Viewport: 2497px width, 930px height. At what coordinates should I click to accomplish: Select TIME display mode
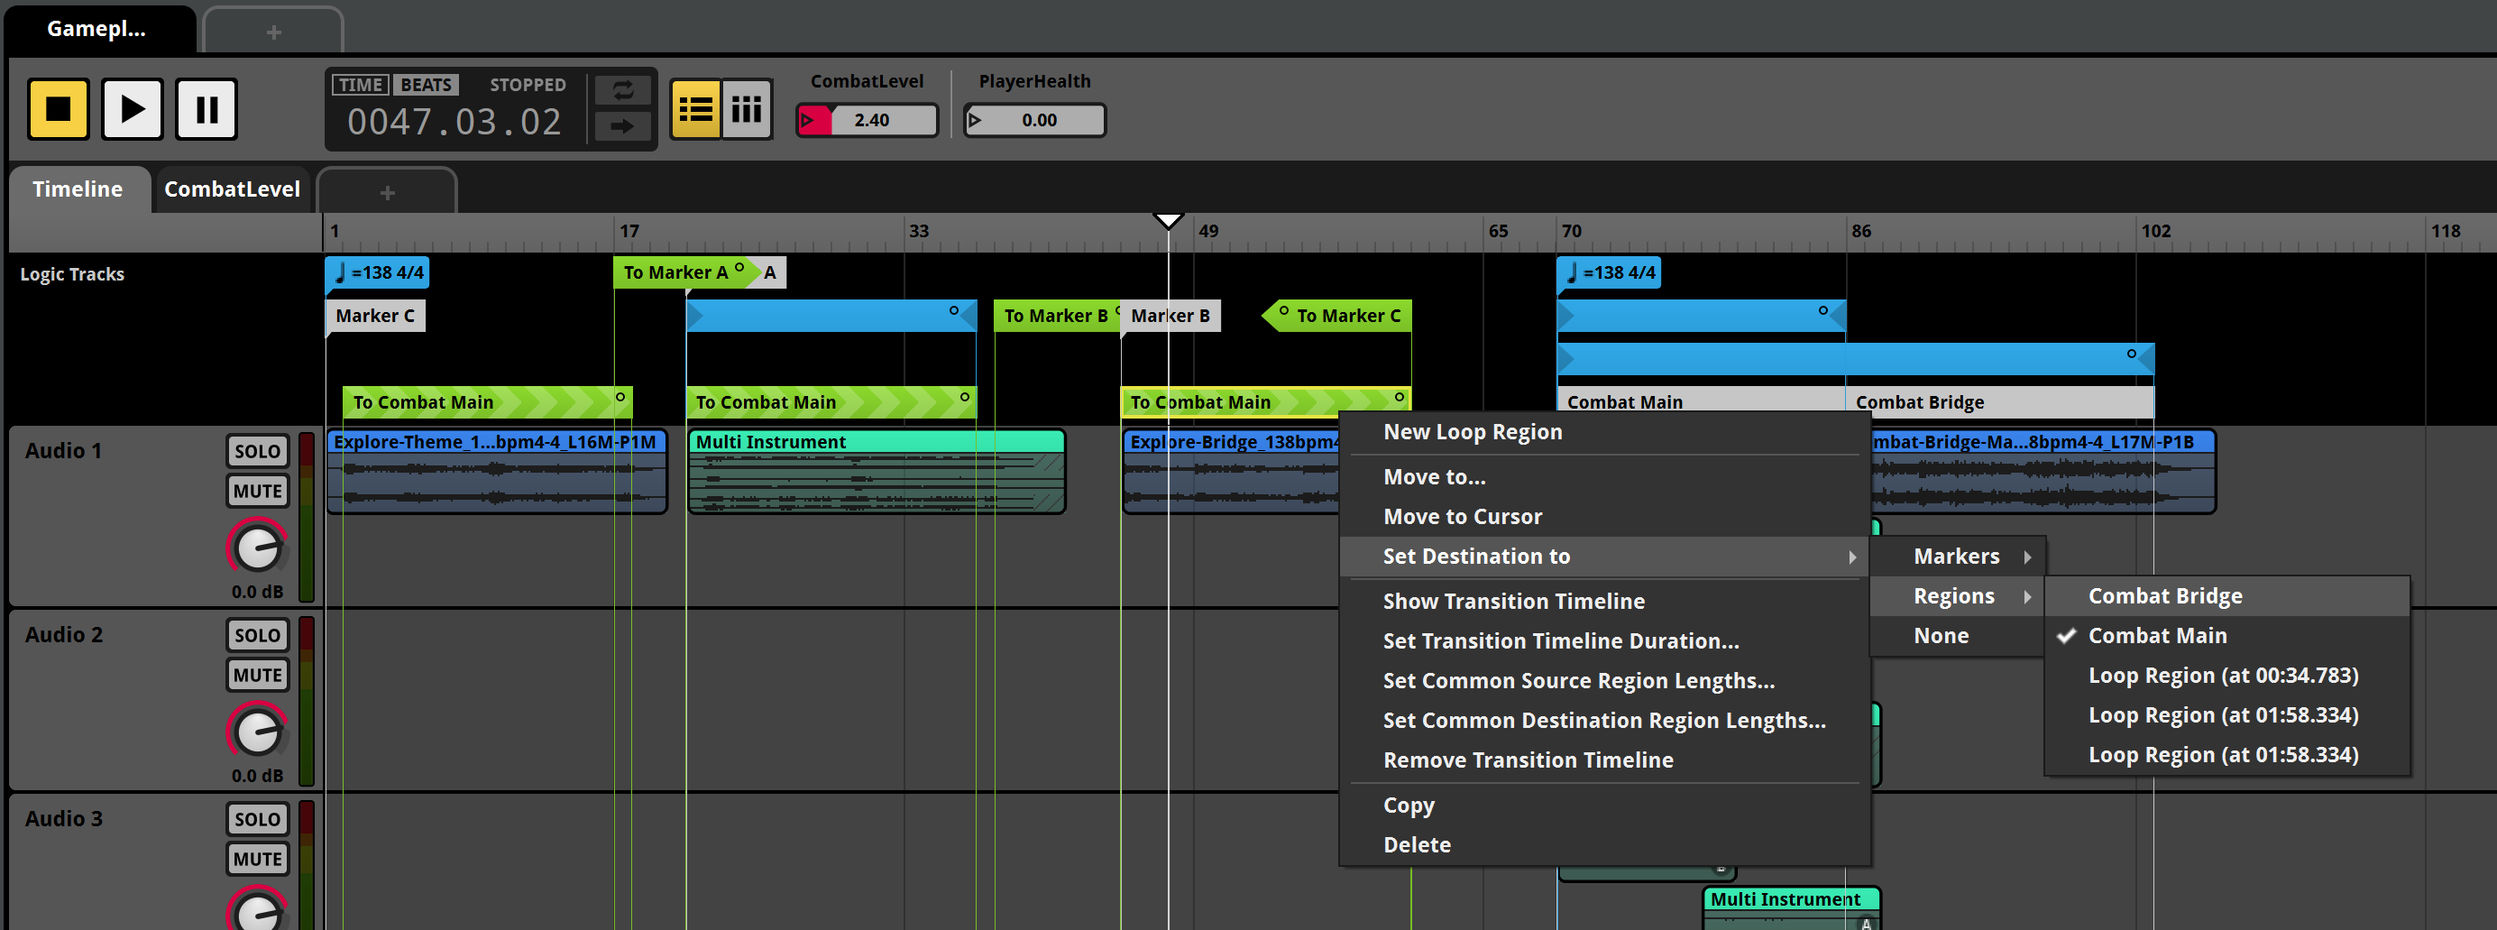361,85
